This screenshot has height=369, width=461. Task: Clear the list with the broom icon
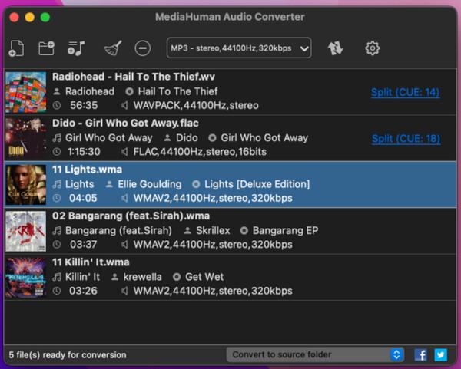tap(113, 48)
